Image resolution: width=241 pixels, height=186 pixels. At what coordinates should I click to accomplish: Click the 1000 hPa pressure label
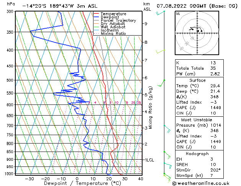[x=10, y=174]
